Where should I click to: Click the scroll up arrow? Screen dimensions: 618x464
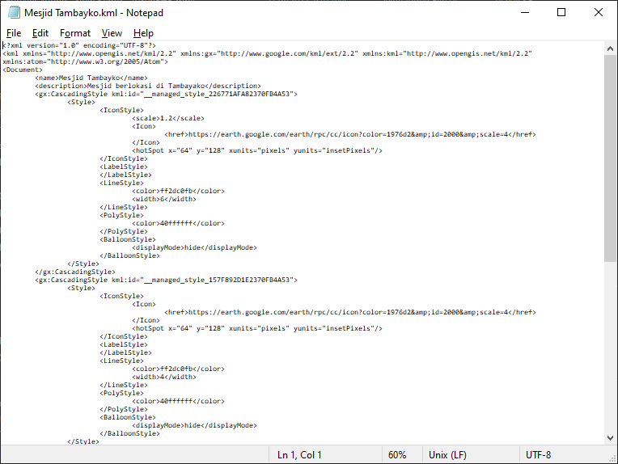click(610, 49)
